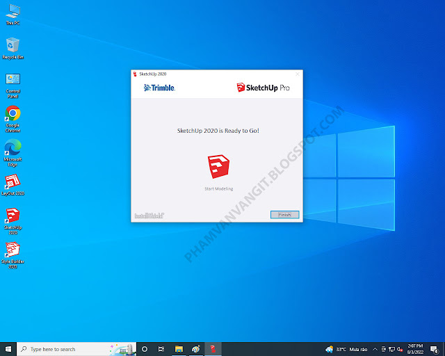Close the SketchUp 2020 installer dialog
This screenshot has width=445, height=356.
click(x=298, y=74)
